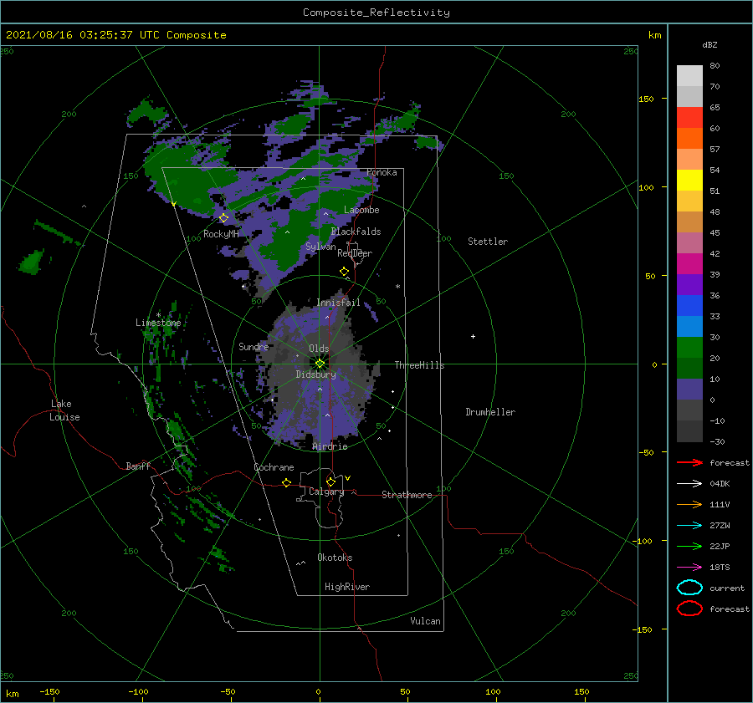Click the Sylvan label on the map
This screenshot has height=703, width=753.
pyautogui.click(x=320, y=247)
